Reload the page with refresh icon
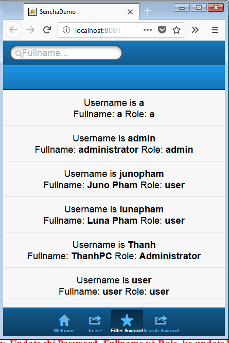229x343 pixels. [47, 30]
